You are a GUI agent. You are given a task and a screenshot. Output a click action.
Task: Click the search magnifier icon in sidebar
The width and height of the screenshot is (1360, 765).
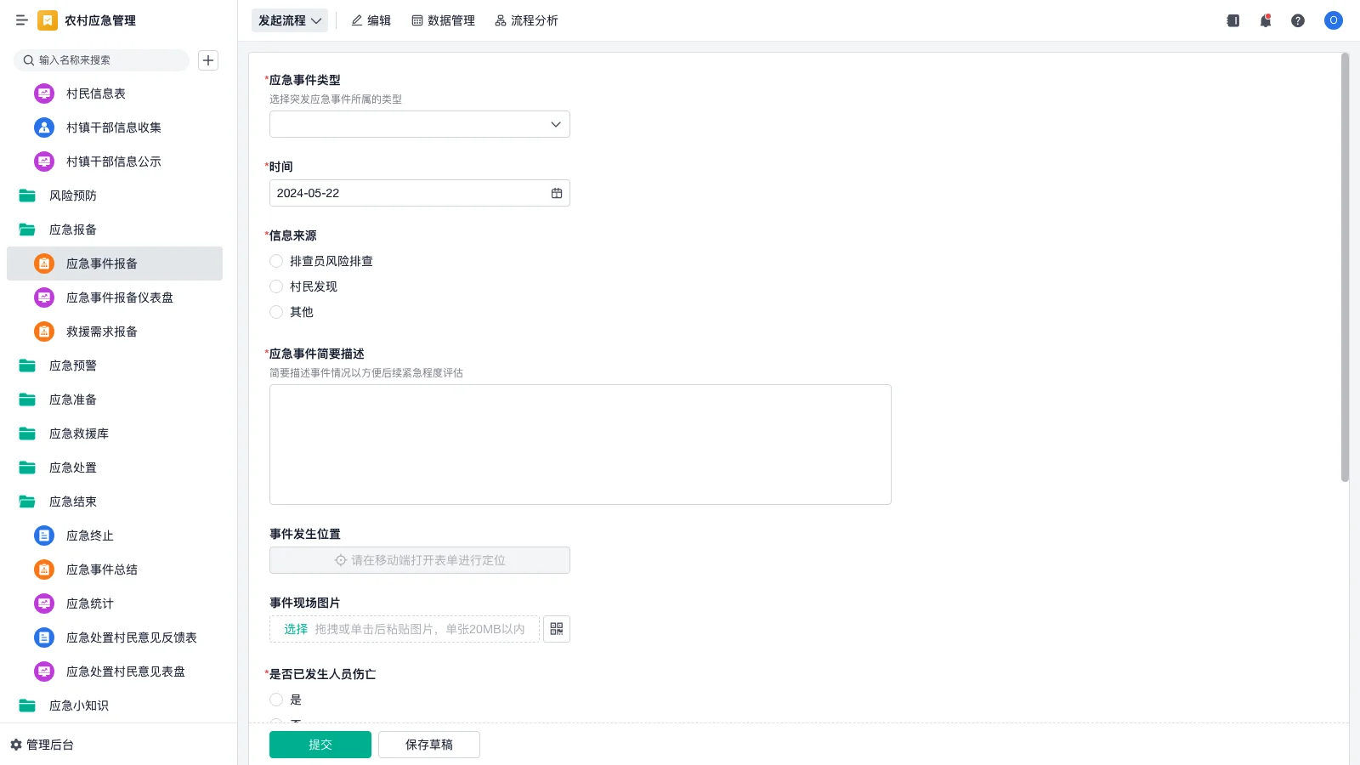(29, 60)
